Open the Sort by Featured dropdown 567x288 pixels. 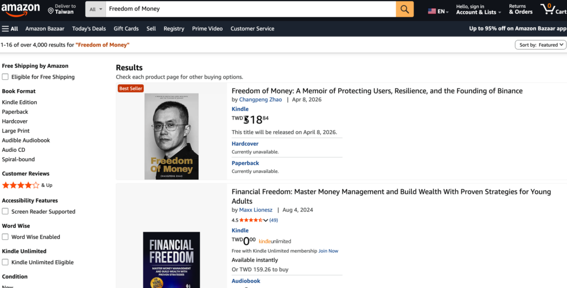[x=540, y=45]
